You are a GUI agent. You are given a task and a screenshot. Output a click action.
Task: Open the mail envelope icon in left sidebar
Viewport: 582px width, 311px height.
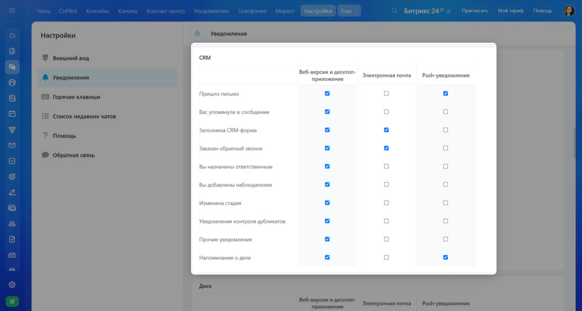12,145
